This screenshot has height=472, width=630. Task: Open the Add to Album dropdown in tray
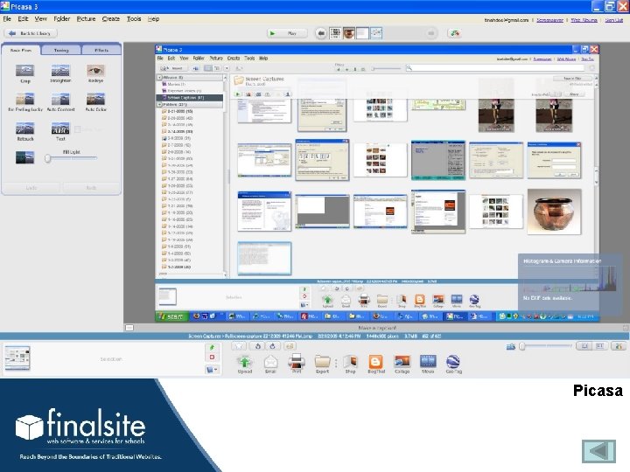tap(212, 369)
